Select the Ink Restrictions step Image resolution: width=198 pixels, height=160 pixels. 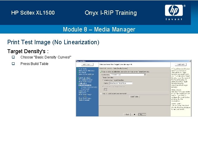pyautogui.click(x=85, y=78)
